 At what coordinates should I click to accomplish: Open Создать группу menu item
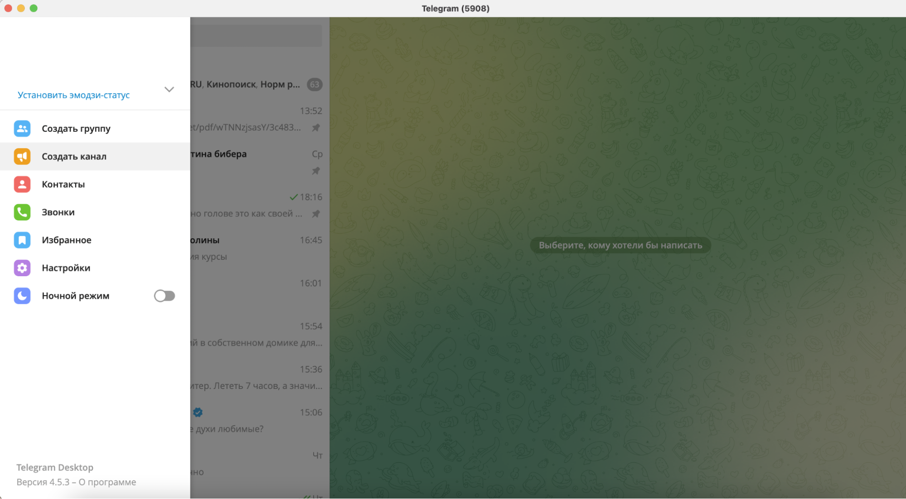pyautogui.click(x=95, y=129)
